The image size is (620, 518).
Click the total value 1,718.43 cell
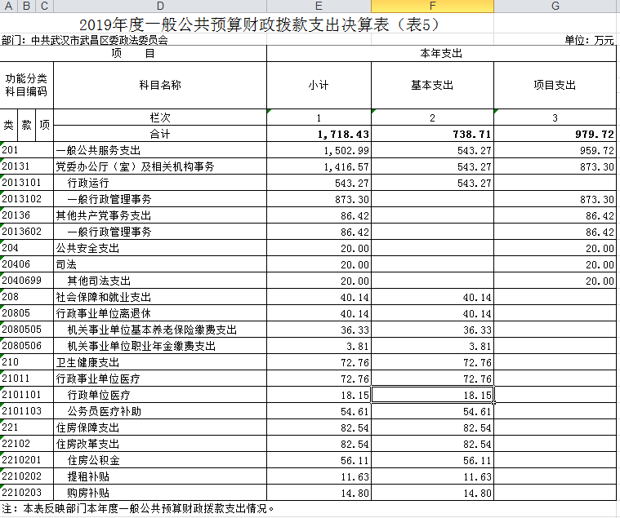pyautogui.click(x=319, y=134)
